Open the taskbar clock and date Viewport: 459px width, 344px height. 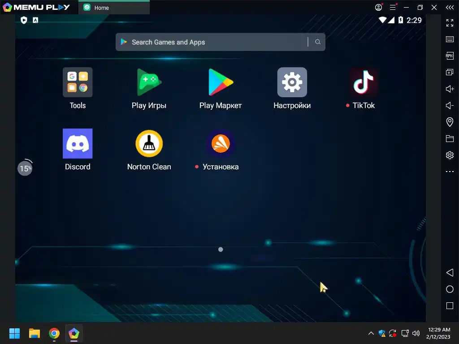(438, 333)
